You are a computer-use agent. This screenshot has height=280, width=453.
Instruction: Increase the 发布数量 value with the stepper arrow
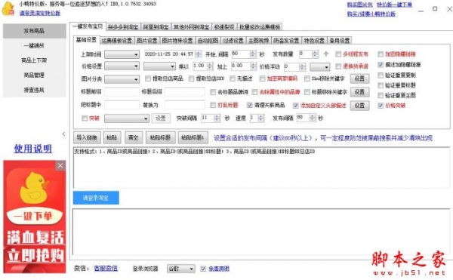tap(315, 52)
